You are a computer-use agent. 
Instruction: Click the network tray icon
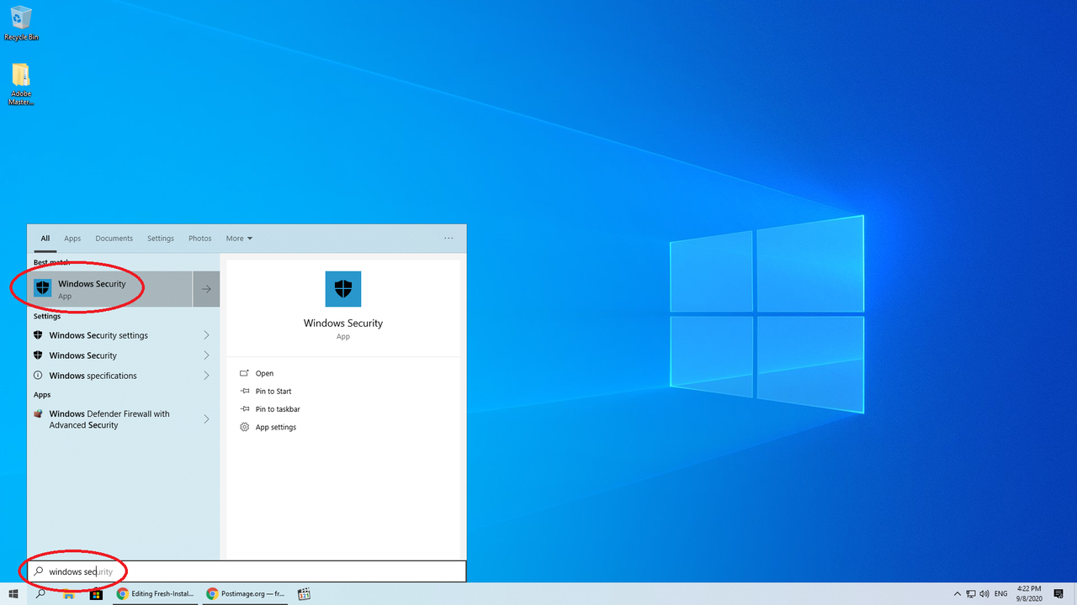971,593
